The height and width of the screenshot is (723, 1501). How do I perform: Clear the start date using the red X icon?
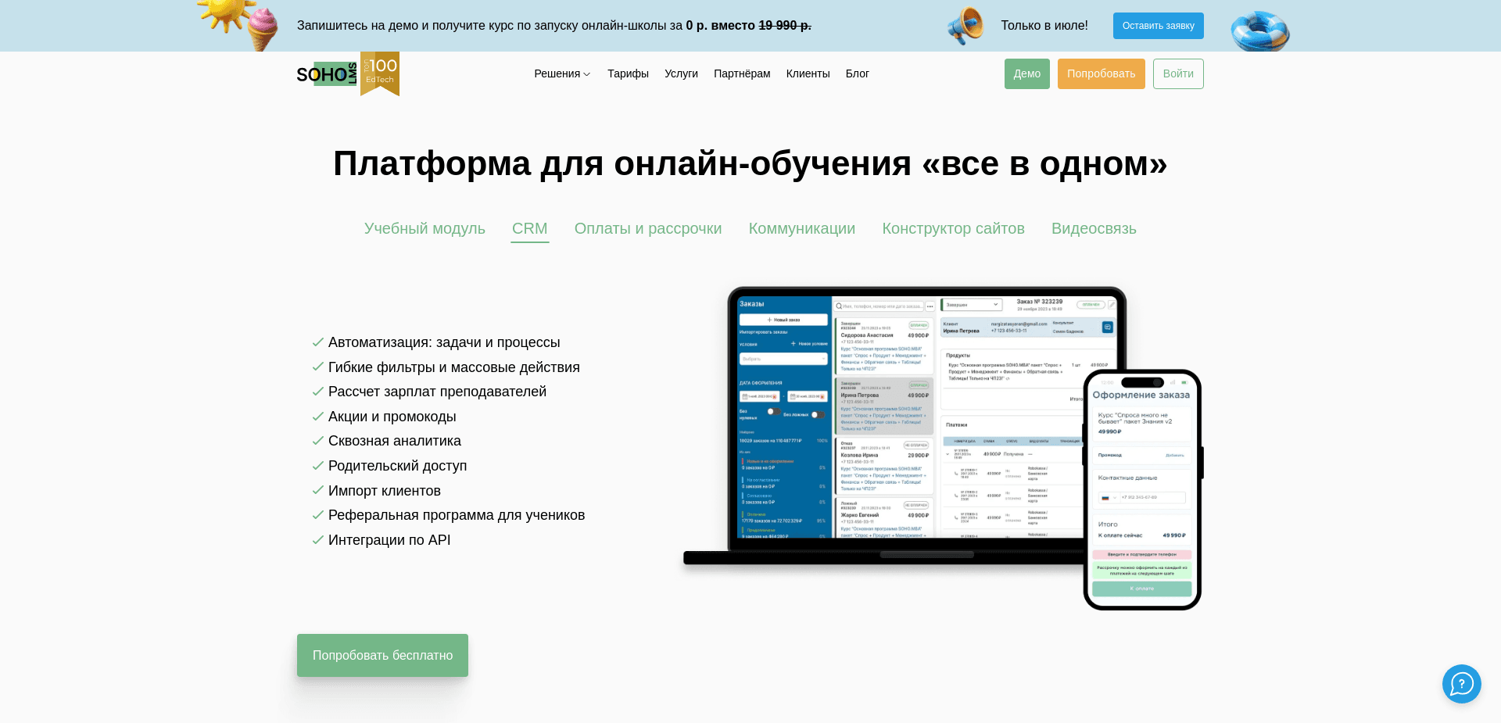click(775, 397)
